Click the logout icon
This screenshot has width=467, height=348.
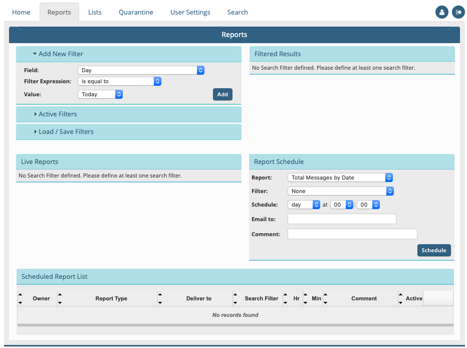(x=458, y=13)
